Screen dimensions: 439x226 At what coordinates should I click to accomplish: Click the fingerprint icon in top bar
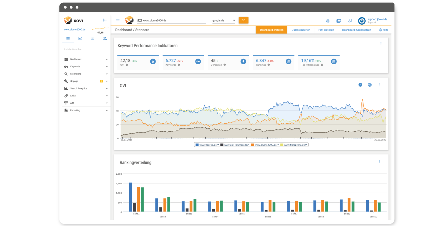click(328, 21)
